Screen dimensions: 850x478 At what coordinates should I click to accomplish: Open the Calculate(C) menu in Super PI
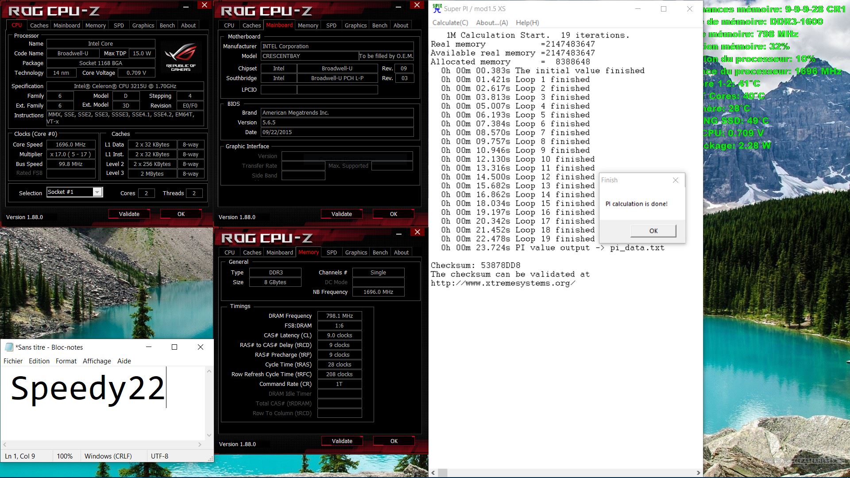pos(450,23)
